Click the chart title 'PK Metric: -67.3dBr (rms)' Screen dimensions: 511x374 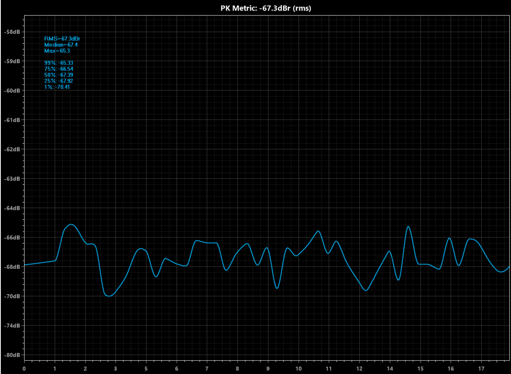pos(266,8)
